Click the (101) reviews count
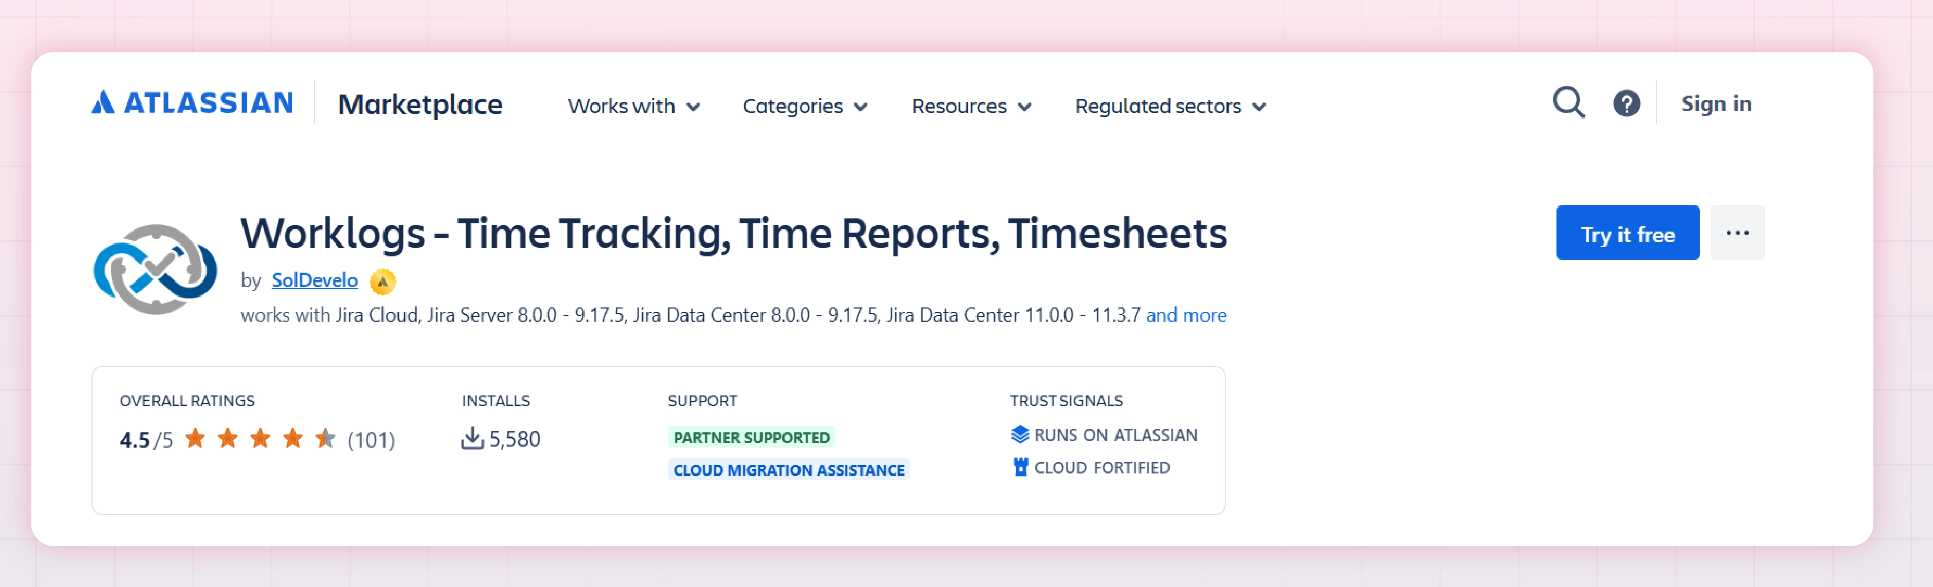Screen dimensions: 1933x587 pyautogui.click(x=371, y=440)
